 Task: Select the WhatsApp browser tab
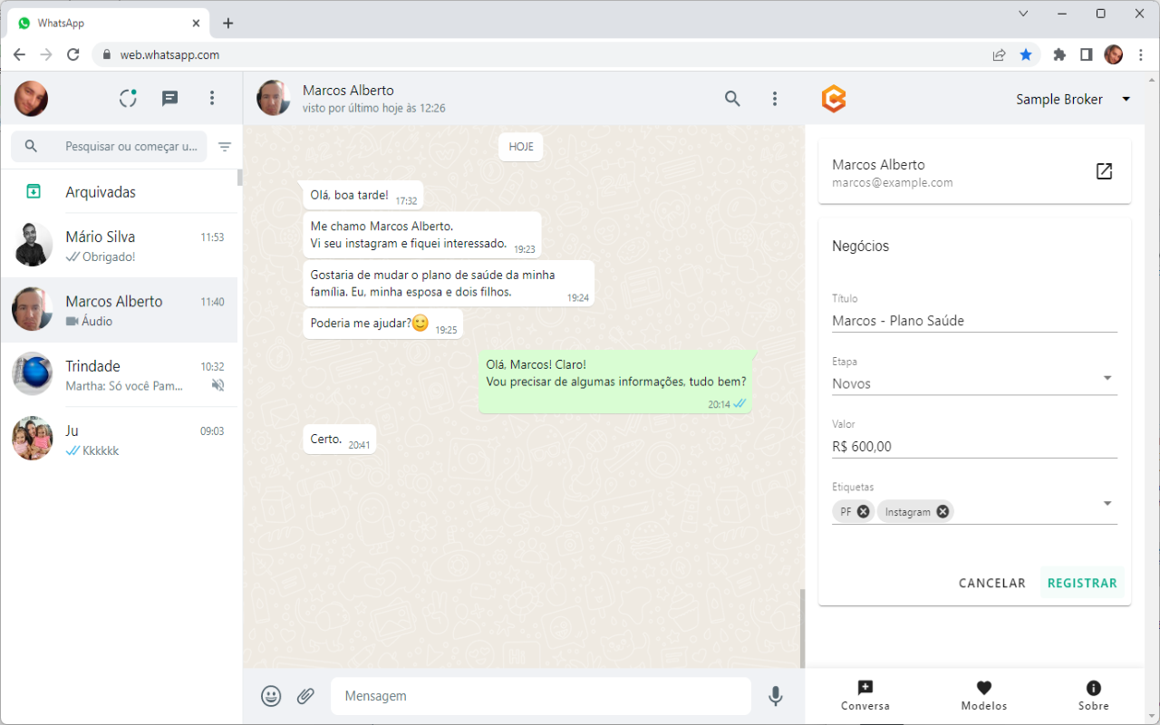[107, 24]
